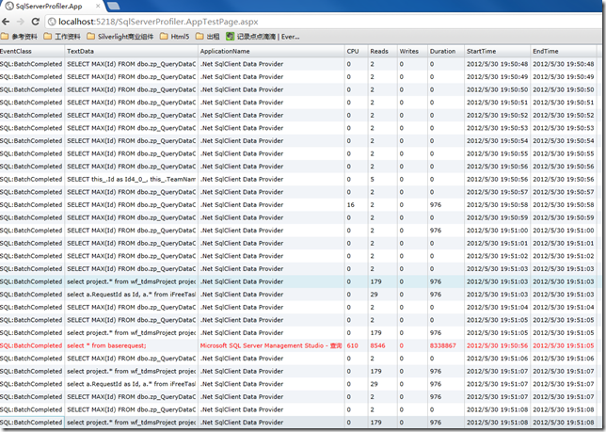This screenshot has height=432, width=606.
Task: Sort by the Reads column header
Action: 382,51
